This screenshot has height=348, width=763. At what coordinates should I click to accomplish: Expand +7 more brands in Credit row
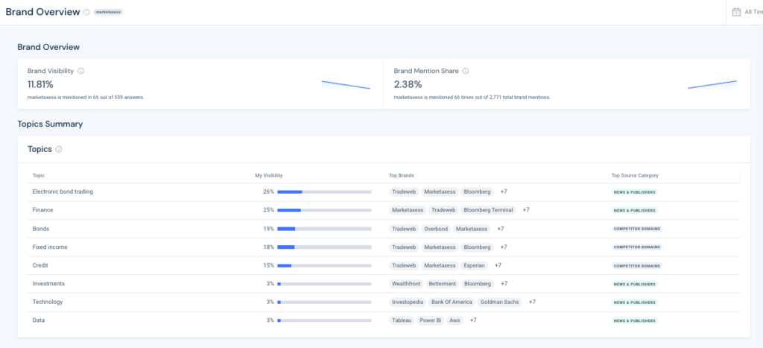[x=498, y=266]
